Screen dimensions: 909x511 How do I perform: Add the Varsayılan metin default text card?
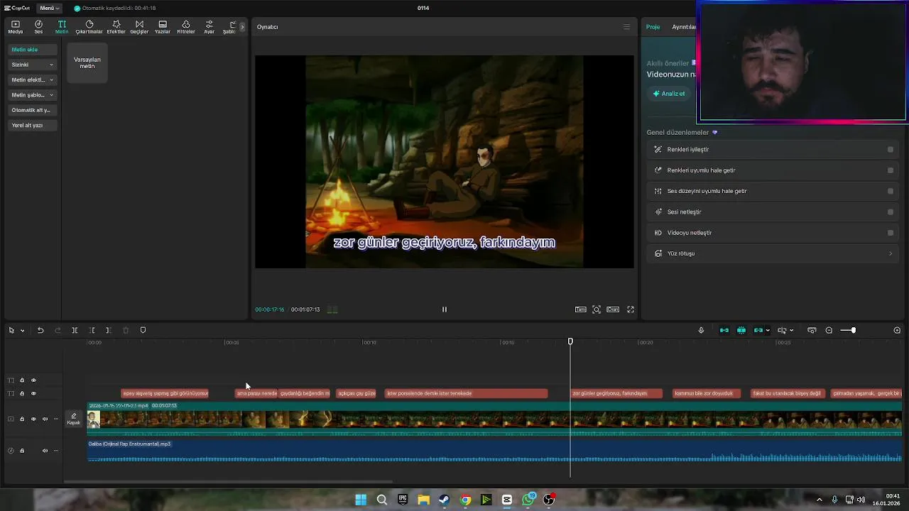pyautogui.click(x=87, y=62)
